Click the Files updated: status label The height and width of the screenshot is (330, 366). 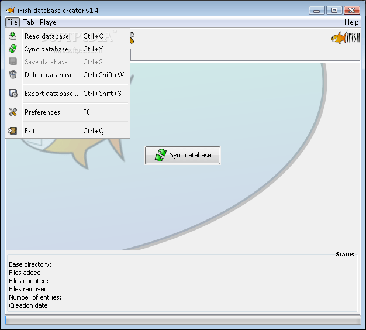tap(29, 281)
